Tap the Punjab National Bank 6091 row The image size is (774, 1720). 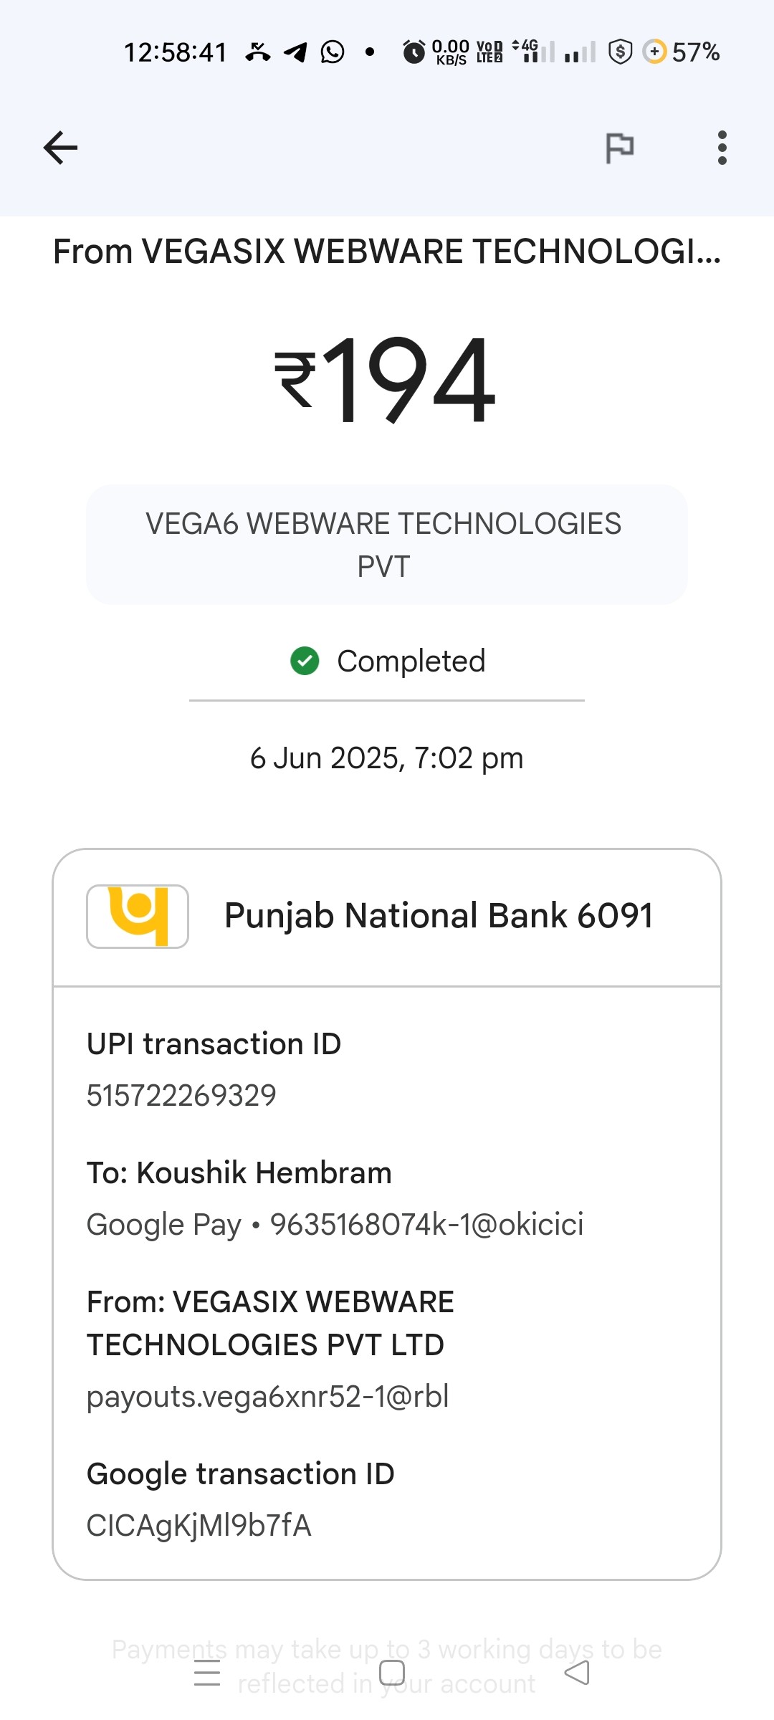click(x=387, y=917)
